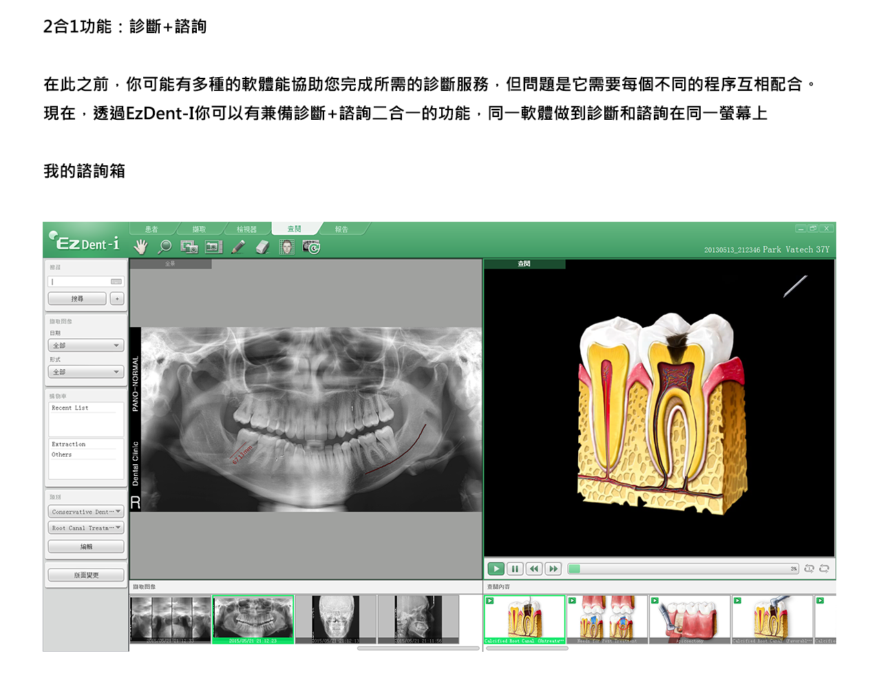
Task: Click the camera snapshot icon
Action: point(214,247)
